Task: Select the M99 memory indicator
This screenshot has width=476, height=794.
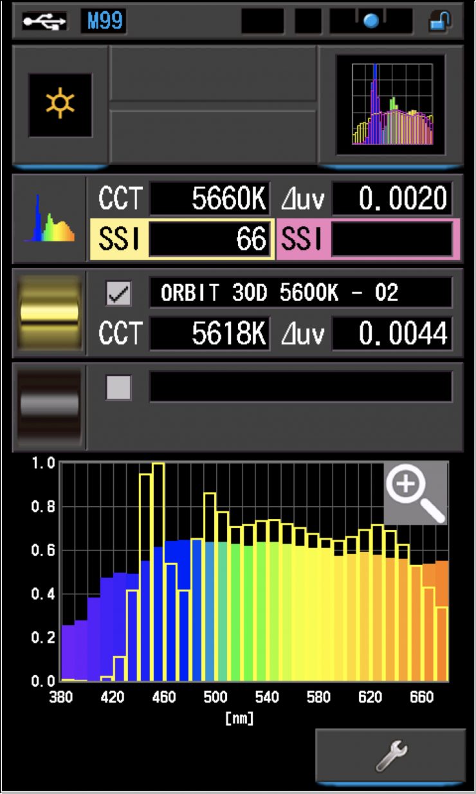Action: 103,21
